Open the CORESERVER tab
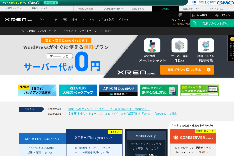 click(113, 9)
